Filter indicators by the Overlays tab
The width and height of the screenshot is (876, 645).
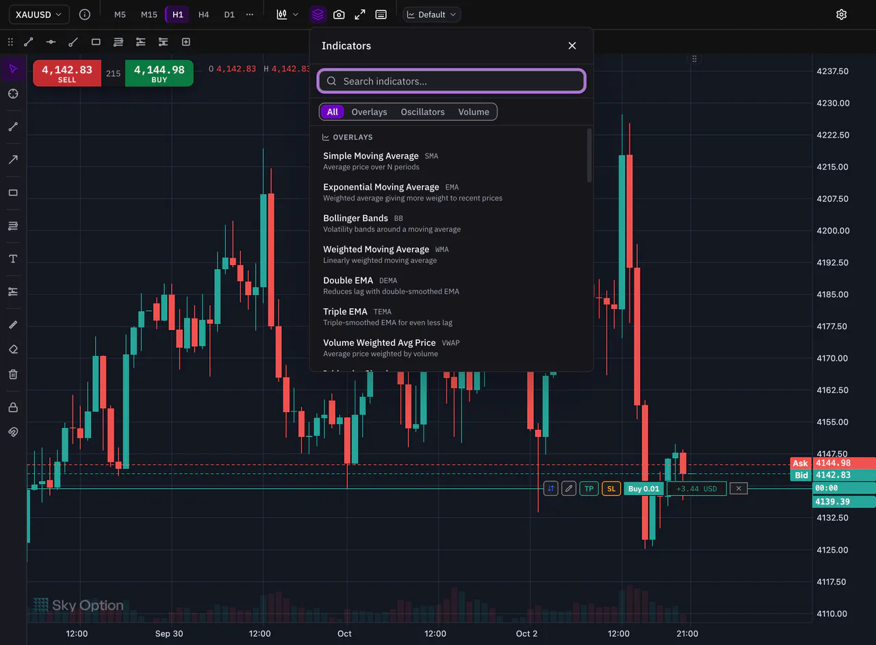click(369, 112)
